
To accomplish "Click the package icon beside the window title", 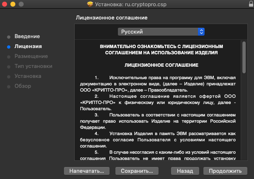I will click(x=90, y=4).
